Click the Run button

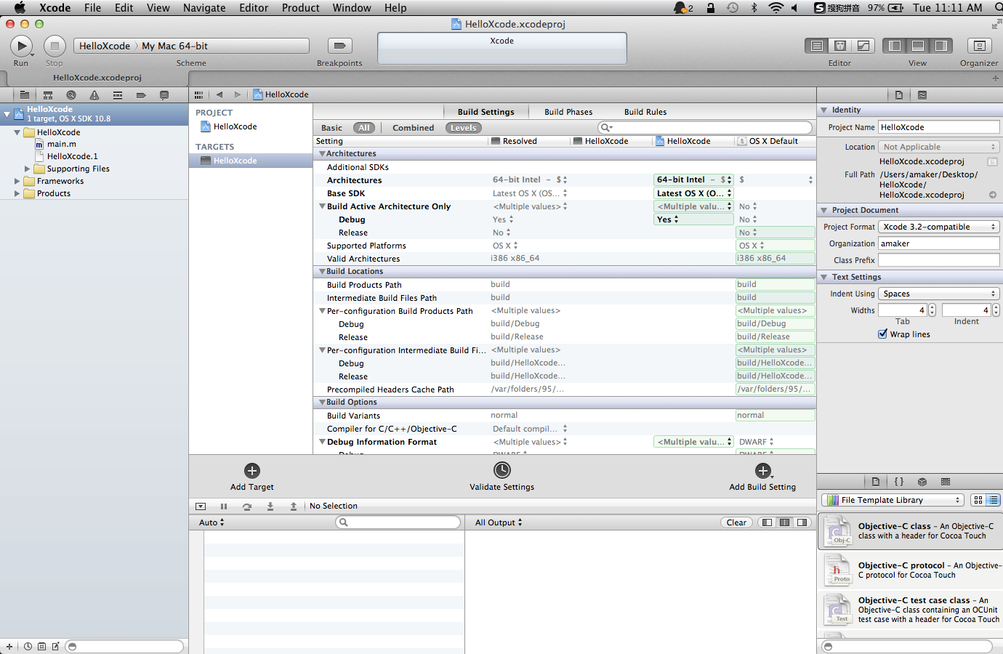coord(21,46)
